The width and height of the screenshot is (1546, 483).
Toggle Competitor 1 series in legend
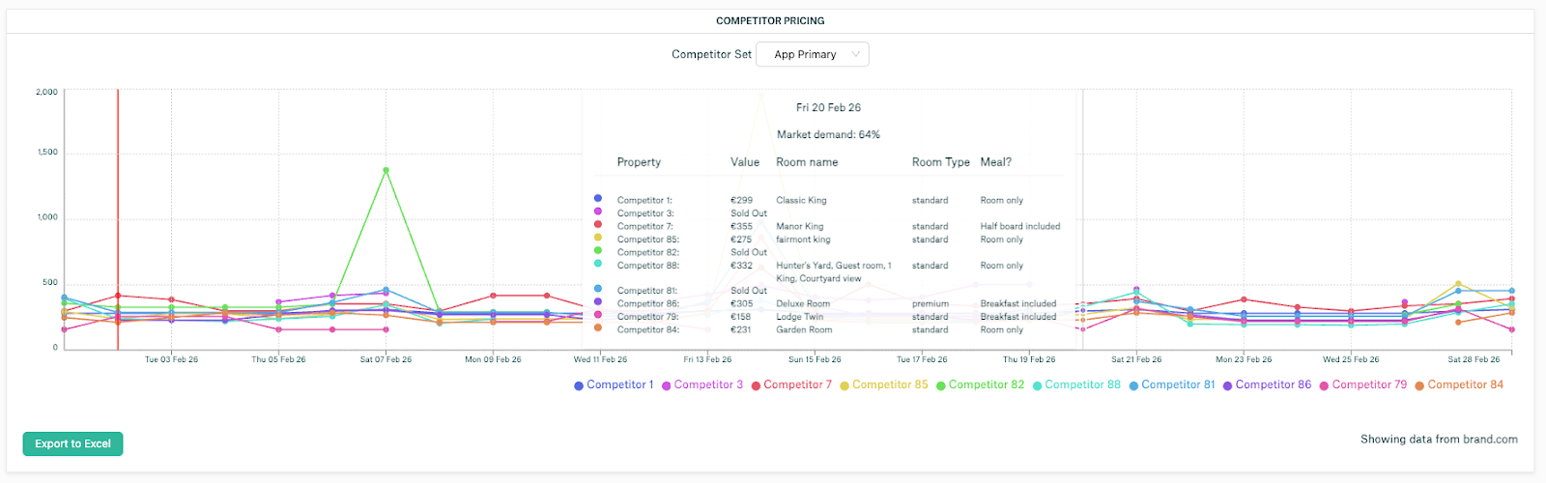coord(614,384)
